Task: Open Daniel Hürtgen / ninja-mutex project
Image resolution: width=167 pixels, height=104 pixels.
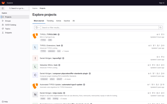Action: pyautogui.click(x=51, y=93)
